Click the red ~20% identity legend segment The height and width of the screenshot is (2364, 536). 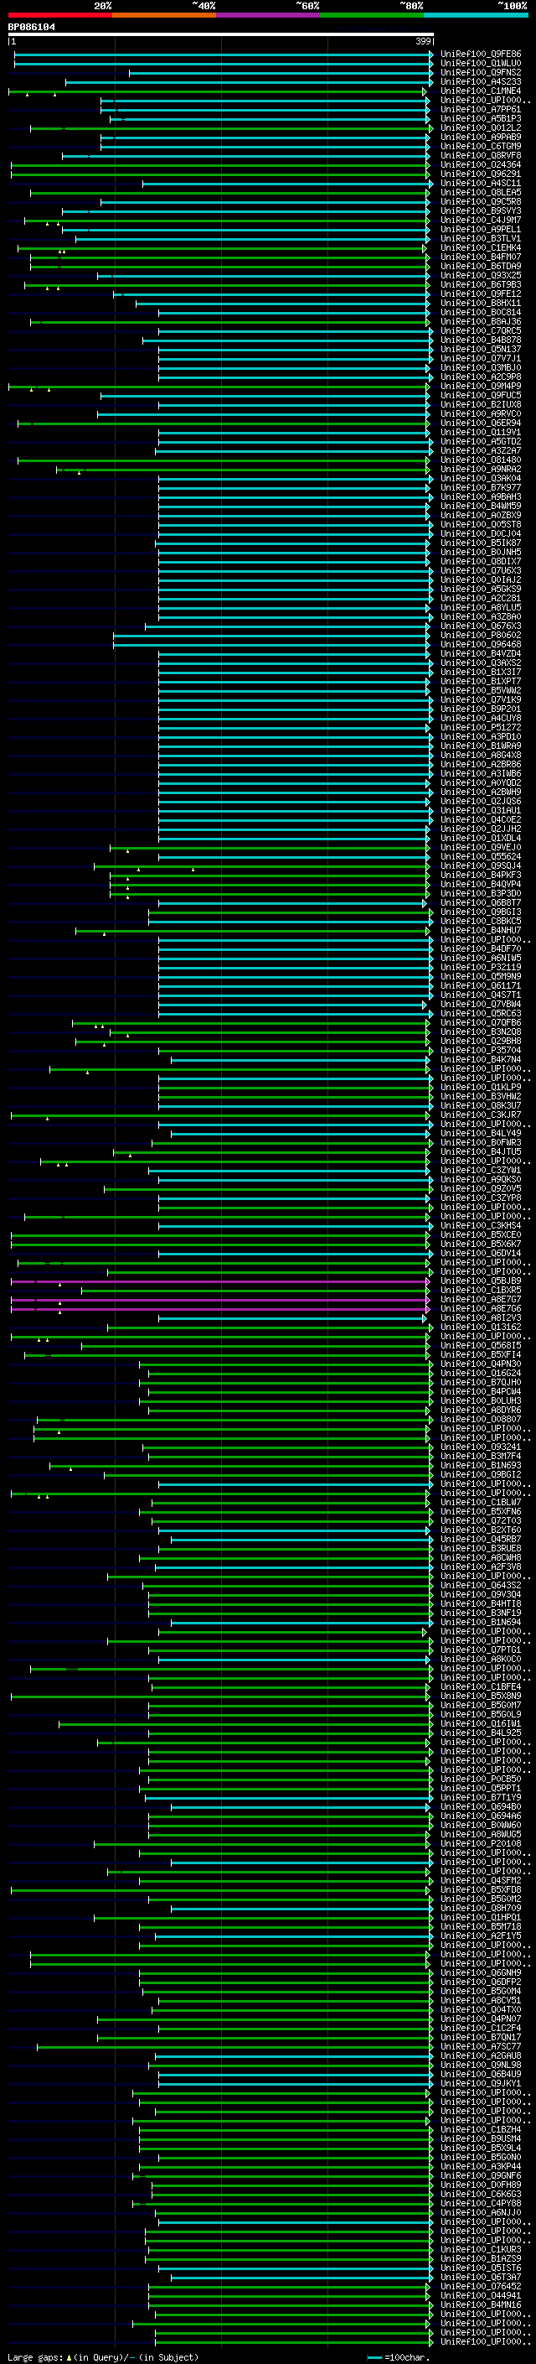point(59,16)
